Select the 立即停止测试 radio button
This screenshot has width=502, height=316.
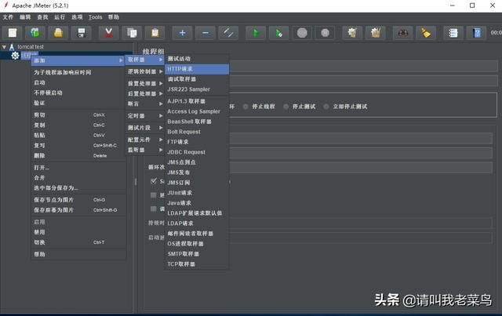click(x=326, y=107)
